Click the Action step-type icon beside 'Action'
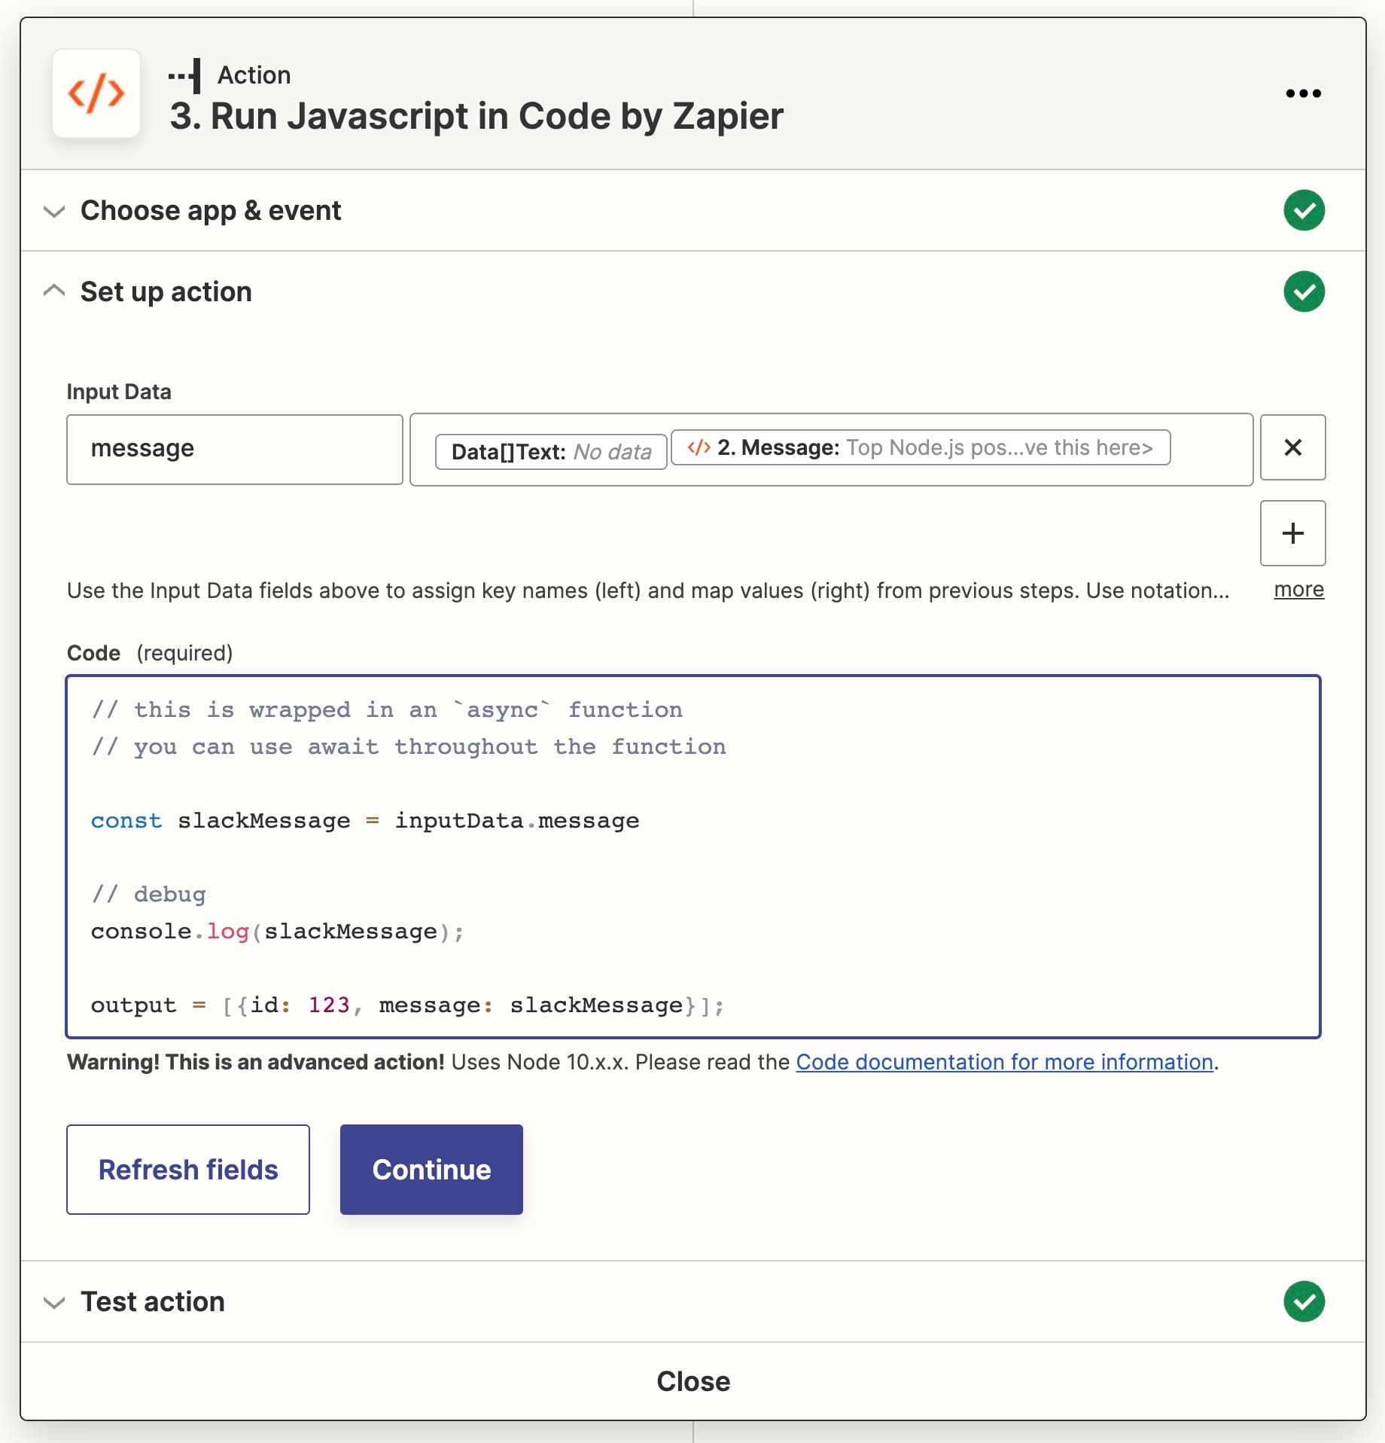The image size is (1385, 1443). 185,76
